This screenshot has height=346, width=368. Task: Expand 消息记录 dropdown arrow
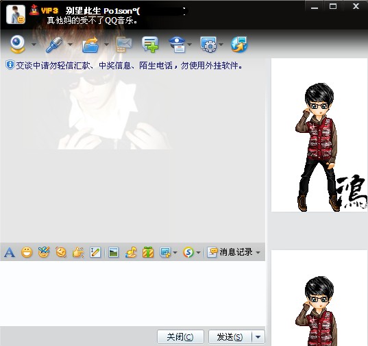(x=258, y=253)
